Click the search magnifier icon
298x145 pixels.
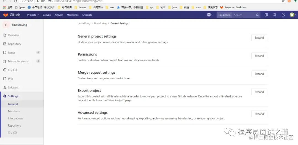[257, 15]
